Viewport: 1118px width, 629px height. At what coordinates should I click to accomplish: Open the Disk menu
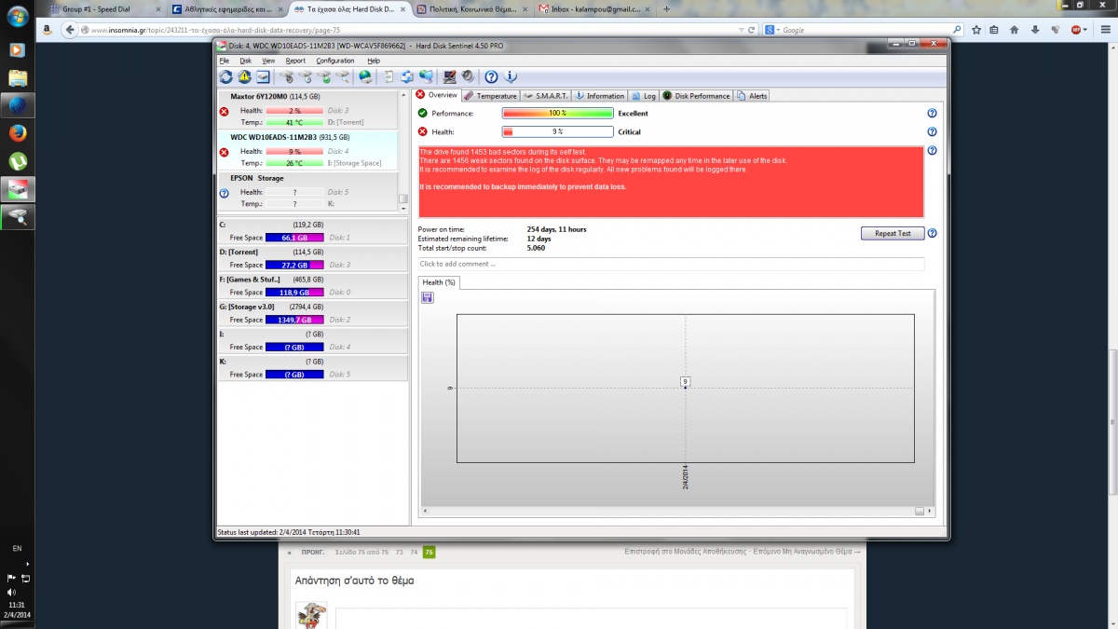246,61
